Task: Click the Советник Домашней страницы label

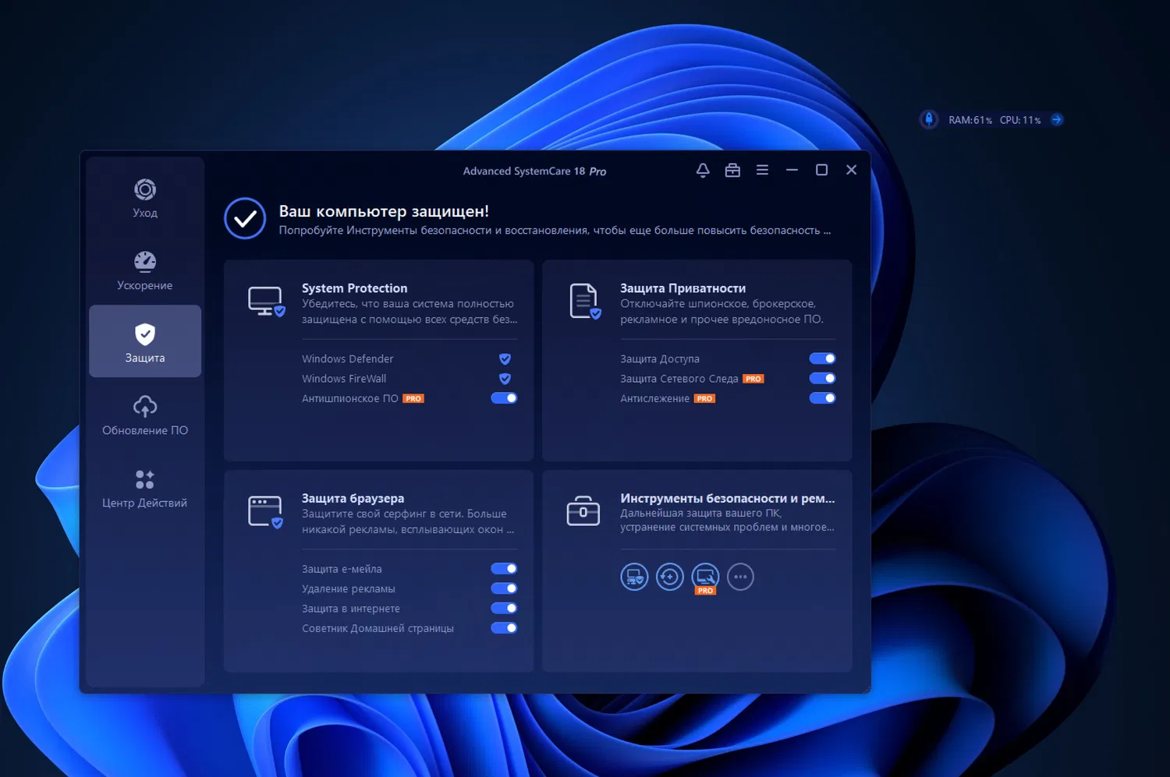Action: (378, 628)
